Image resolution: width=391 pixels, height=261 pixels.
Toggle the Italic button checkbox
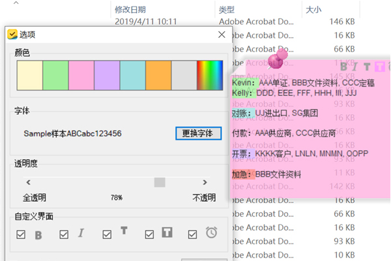coord(64,234)
